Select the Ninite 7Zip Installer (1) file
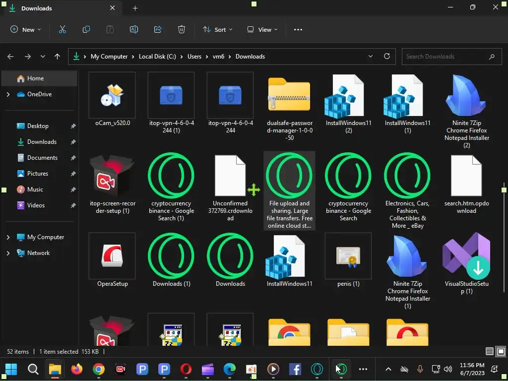The height and width of the screenshot is (381, 508). (408, 271)
